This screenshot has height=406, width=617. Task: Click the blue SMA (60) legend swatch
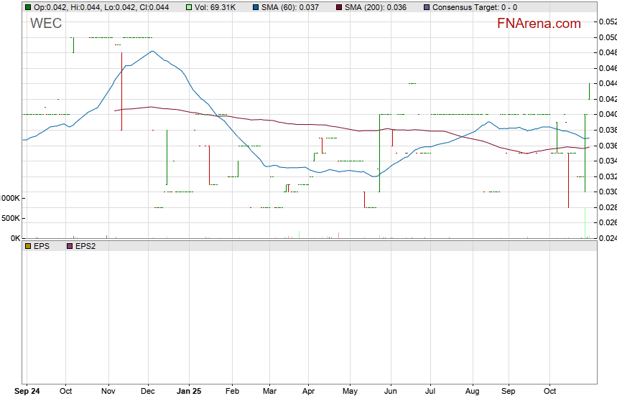[256, 7]
